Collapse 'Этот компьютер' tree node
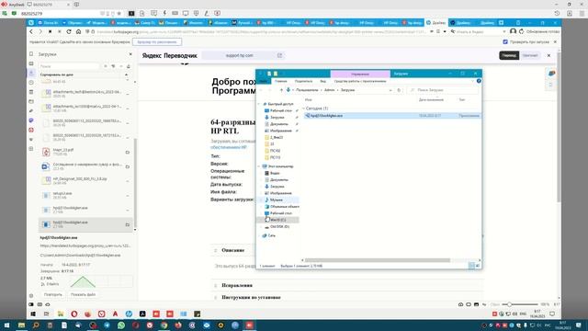Image resolution: width=588 pixels, height=331 pixels. (x=259, y=166)
